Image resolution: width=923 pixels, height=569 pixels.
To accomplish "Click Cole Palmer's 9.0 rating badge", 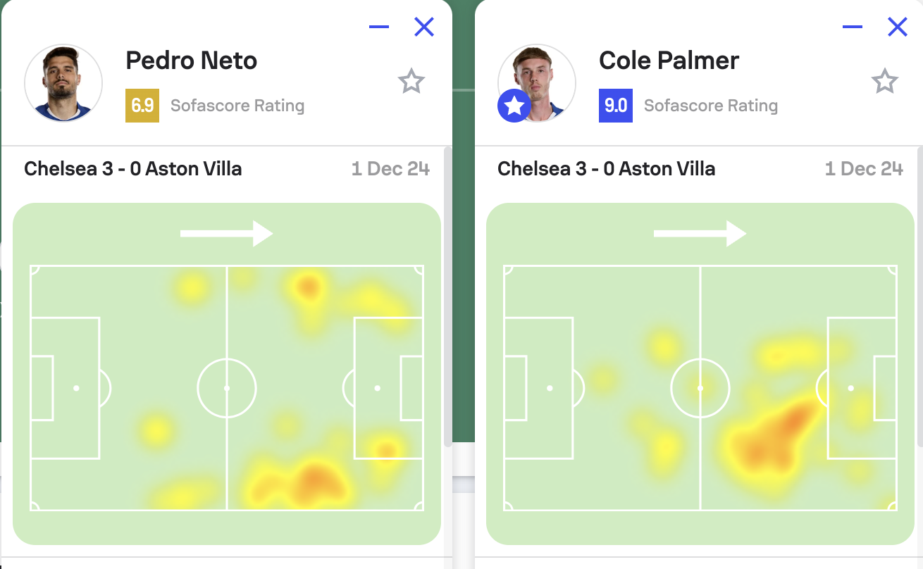I will (616, 106).
